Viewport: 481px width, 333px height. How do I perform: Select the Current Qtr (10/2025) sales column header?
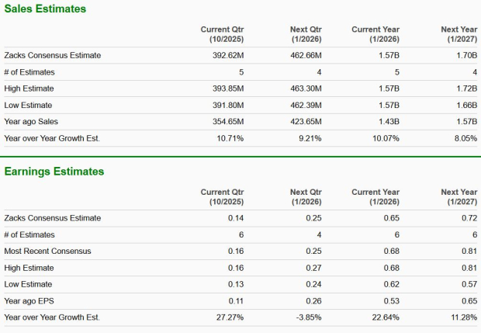(222, 34)
